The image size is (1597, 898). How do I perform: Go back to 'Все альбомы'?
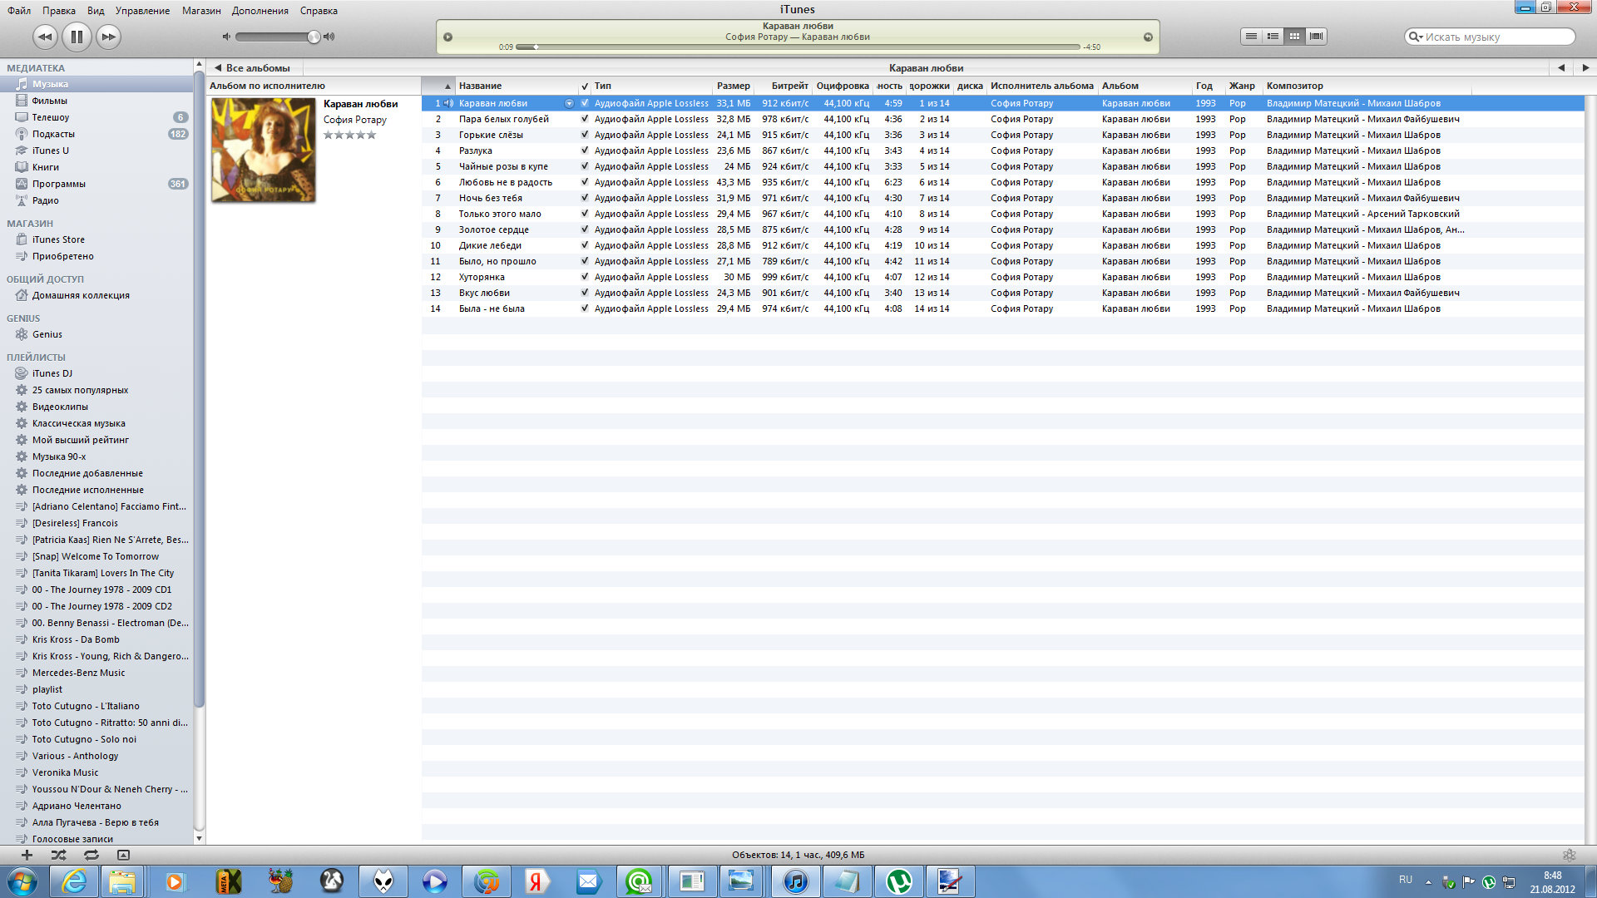252,68
